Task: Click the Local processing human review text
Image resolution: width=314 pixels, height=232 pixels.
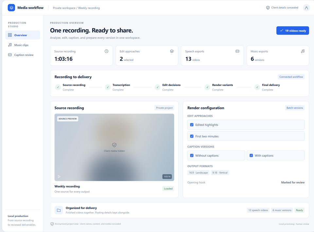Action: 294,224
